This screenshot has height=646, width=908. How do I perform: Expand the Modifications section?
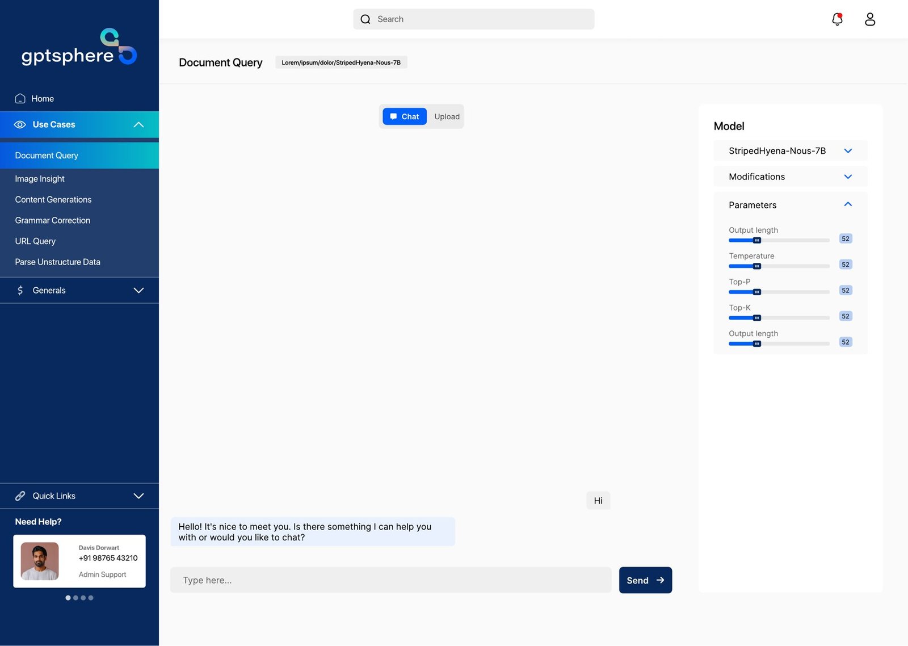pos(791,177)
